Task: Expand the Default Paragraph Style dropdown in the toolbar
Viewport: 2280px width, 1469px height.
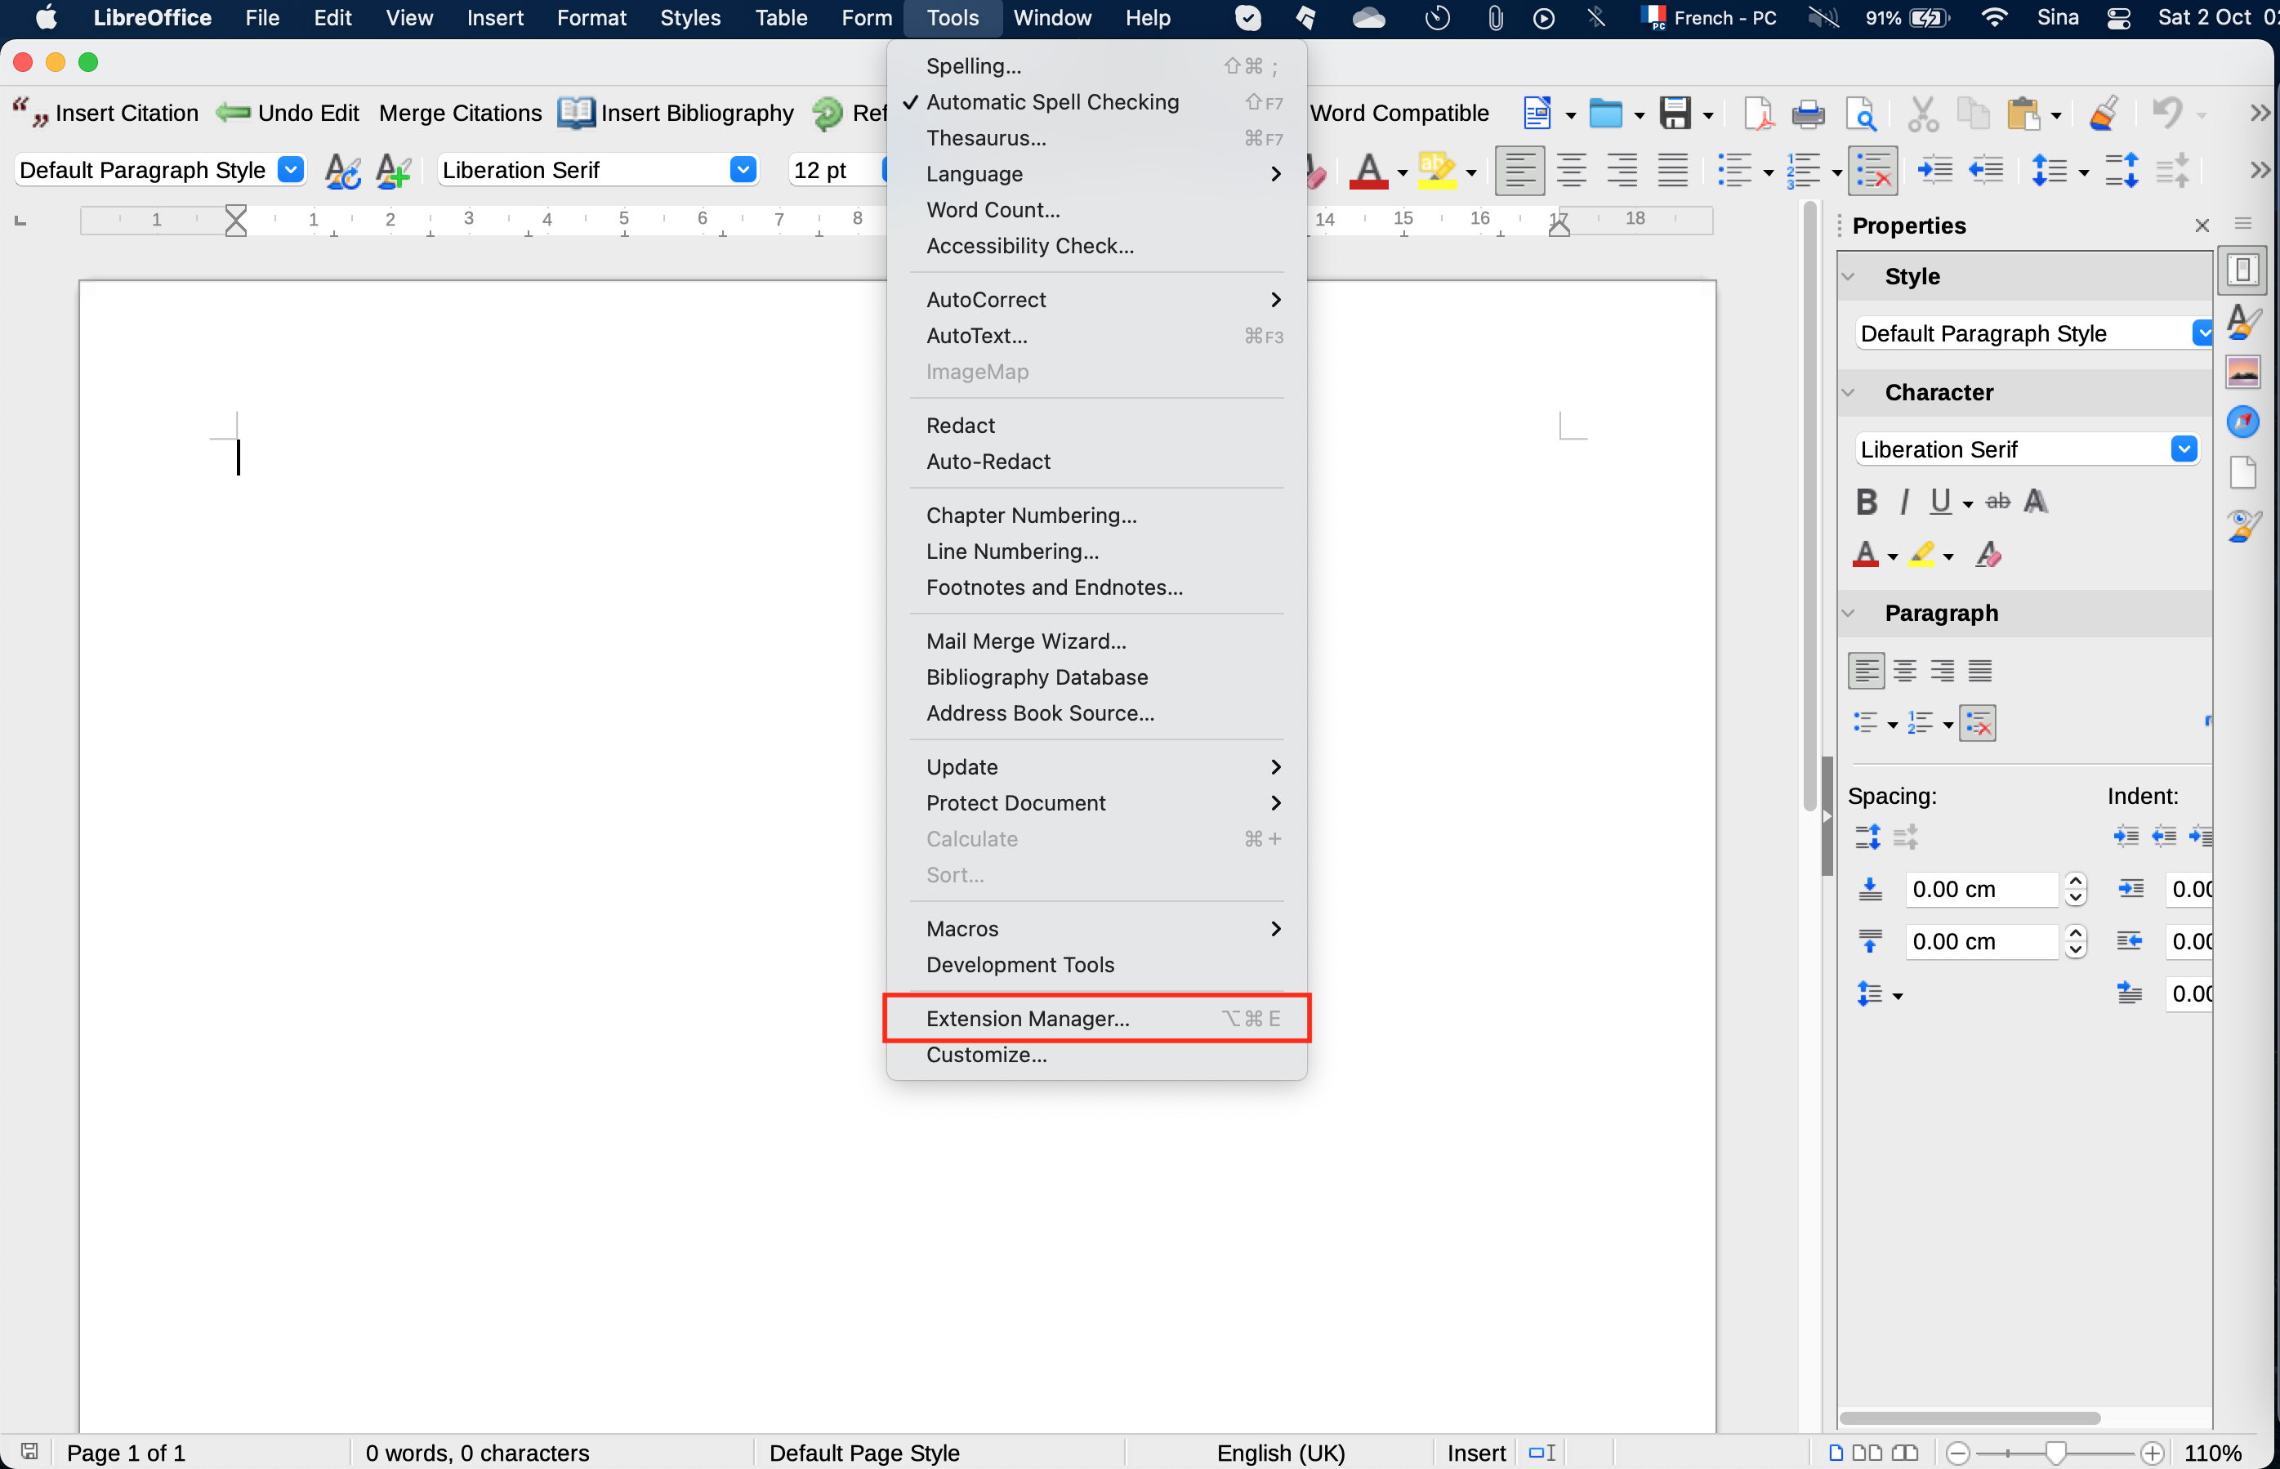Action: point(291,170)
